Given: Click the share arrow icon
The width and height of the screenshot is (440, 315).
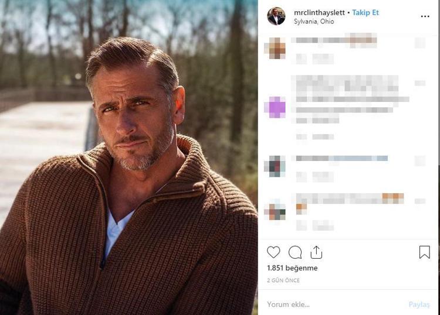Looking at the screenshot, I should pyautogui.click(x=316, y=252).
